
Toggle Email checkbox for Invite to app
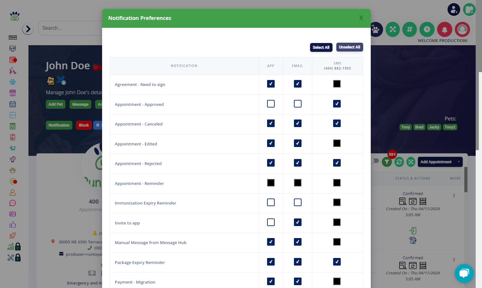[298, 222]
